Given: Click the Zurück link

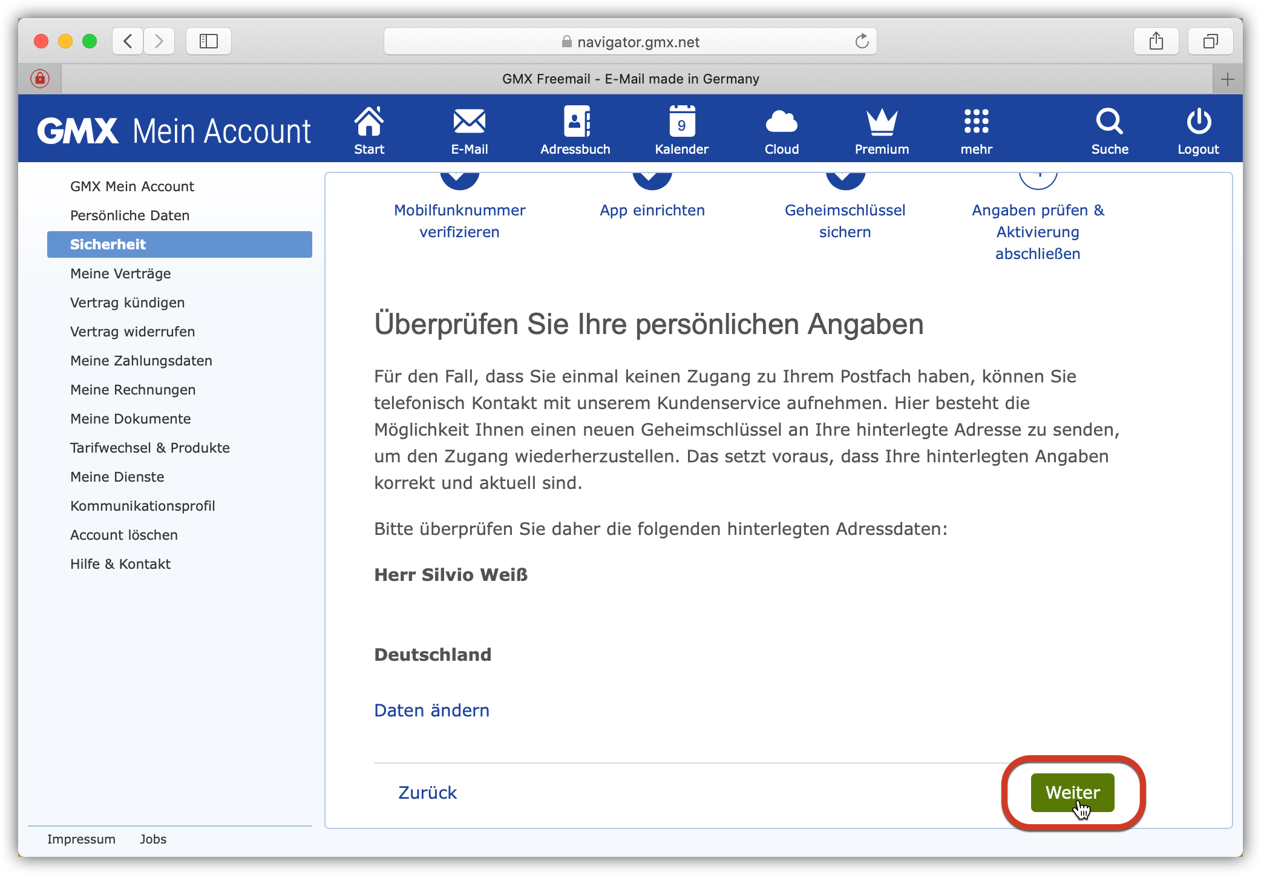Looking at the screenshot, I should point(427,793).
